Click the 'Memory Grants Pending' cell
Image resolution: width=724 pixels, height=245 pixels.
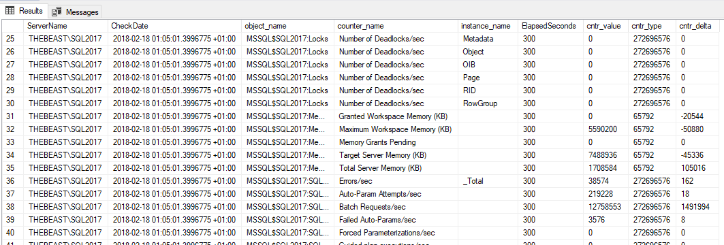pyautogui.click(x=396, y=142)
